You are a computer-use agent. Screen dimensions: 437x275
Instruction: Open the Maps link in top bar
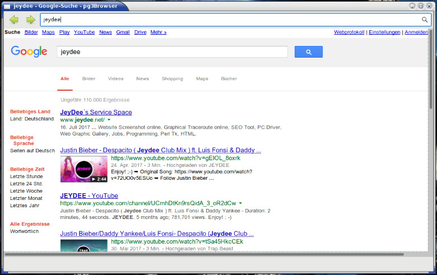point(48,32)
